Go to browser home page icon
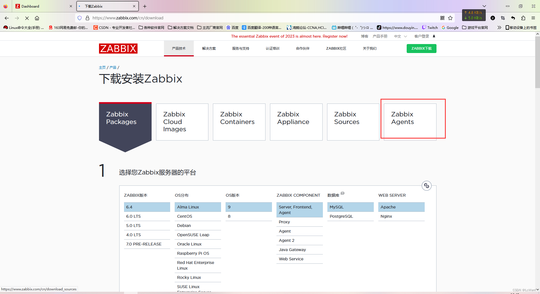540x294 pixels. (x=37, y=18)
